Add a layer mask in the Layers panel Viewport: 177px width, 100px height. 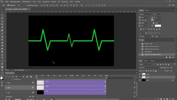click(x=161, y=99)
